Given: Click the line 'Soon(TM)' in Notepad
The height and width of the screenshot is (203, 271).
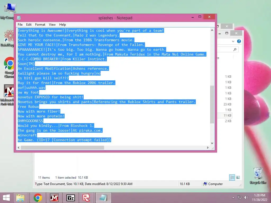Looking at the screenshot, I should pos(26,64).
